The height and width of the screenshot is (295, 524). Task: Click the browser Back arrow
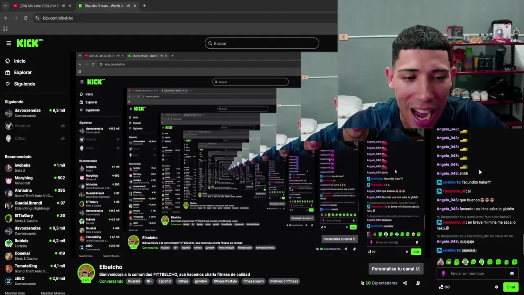pos(6,18)
